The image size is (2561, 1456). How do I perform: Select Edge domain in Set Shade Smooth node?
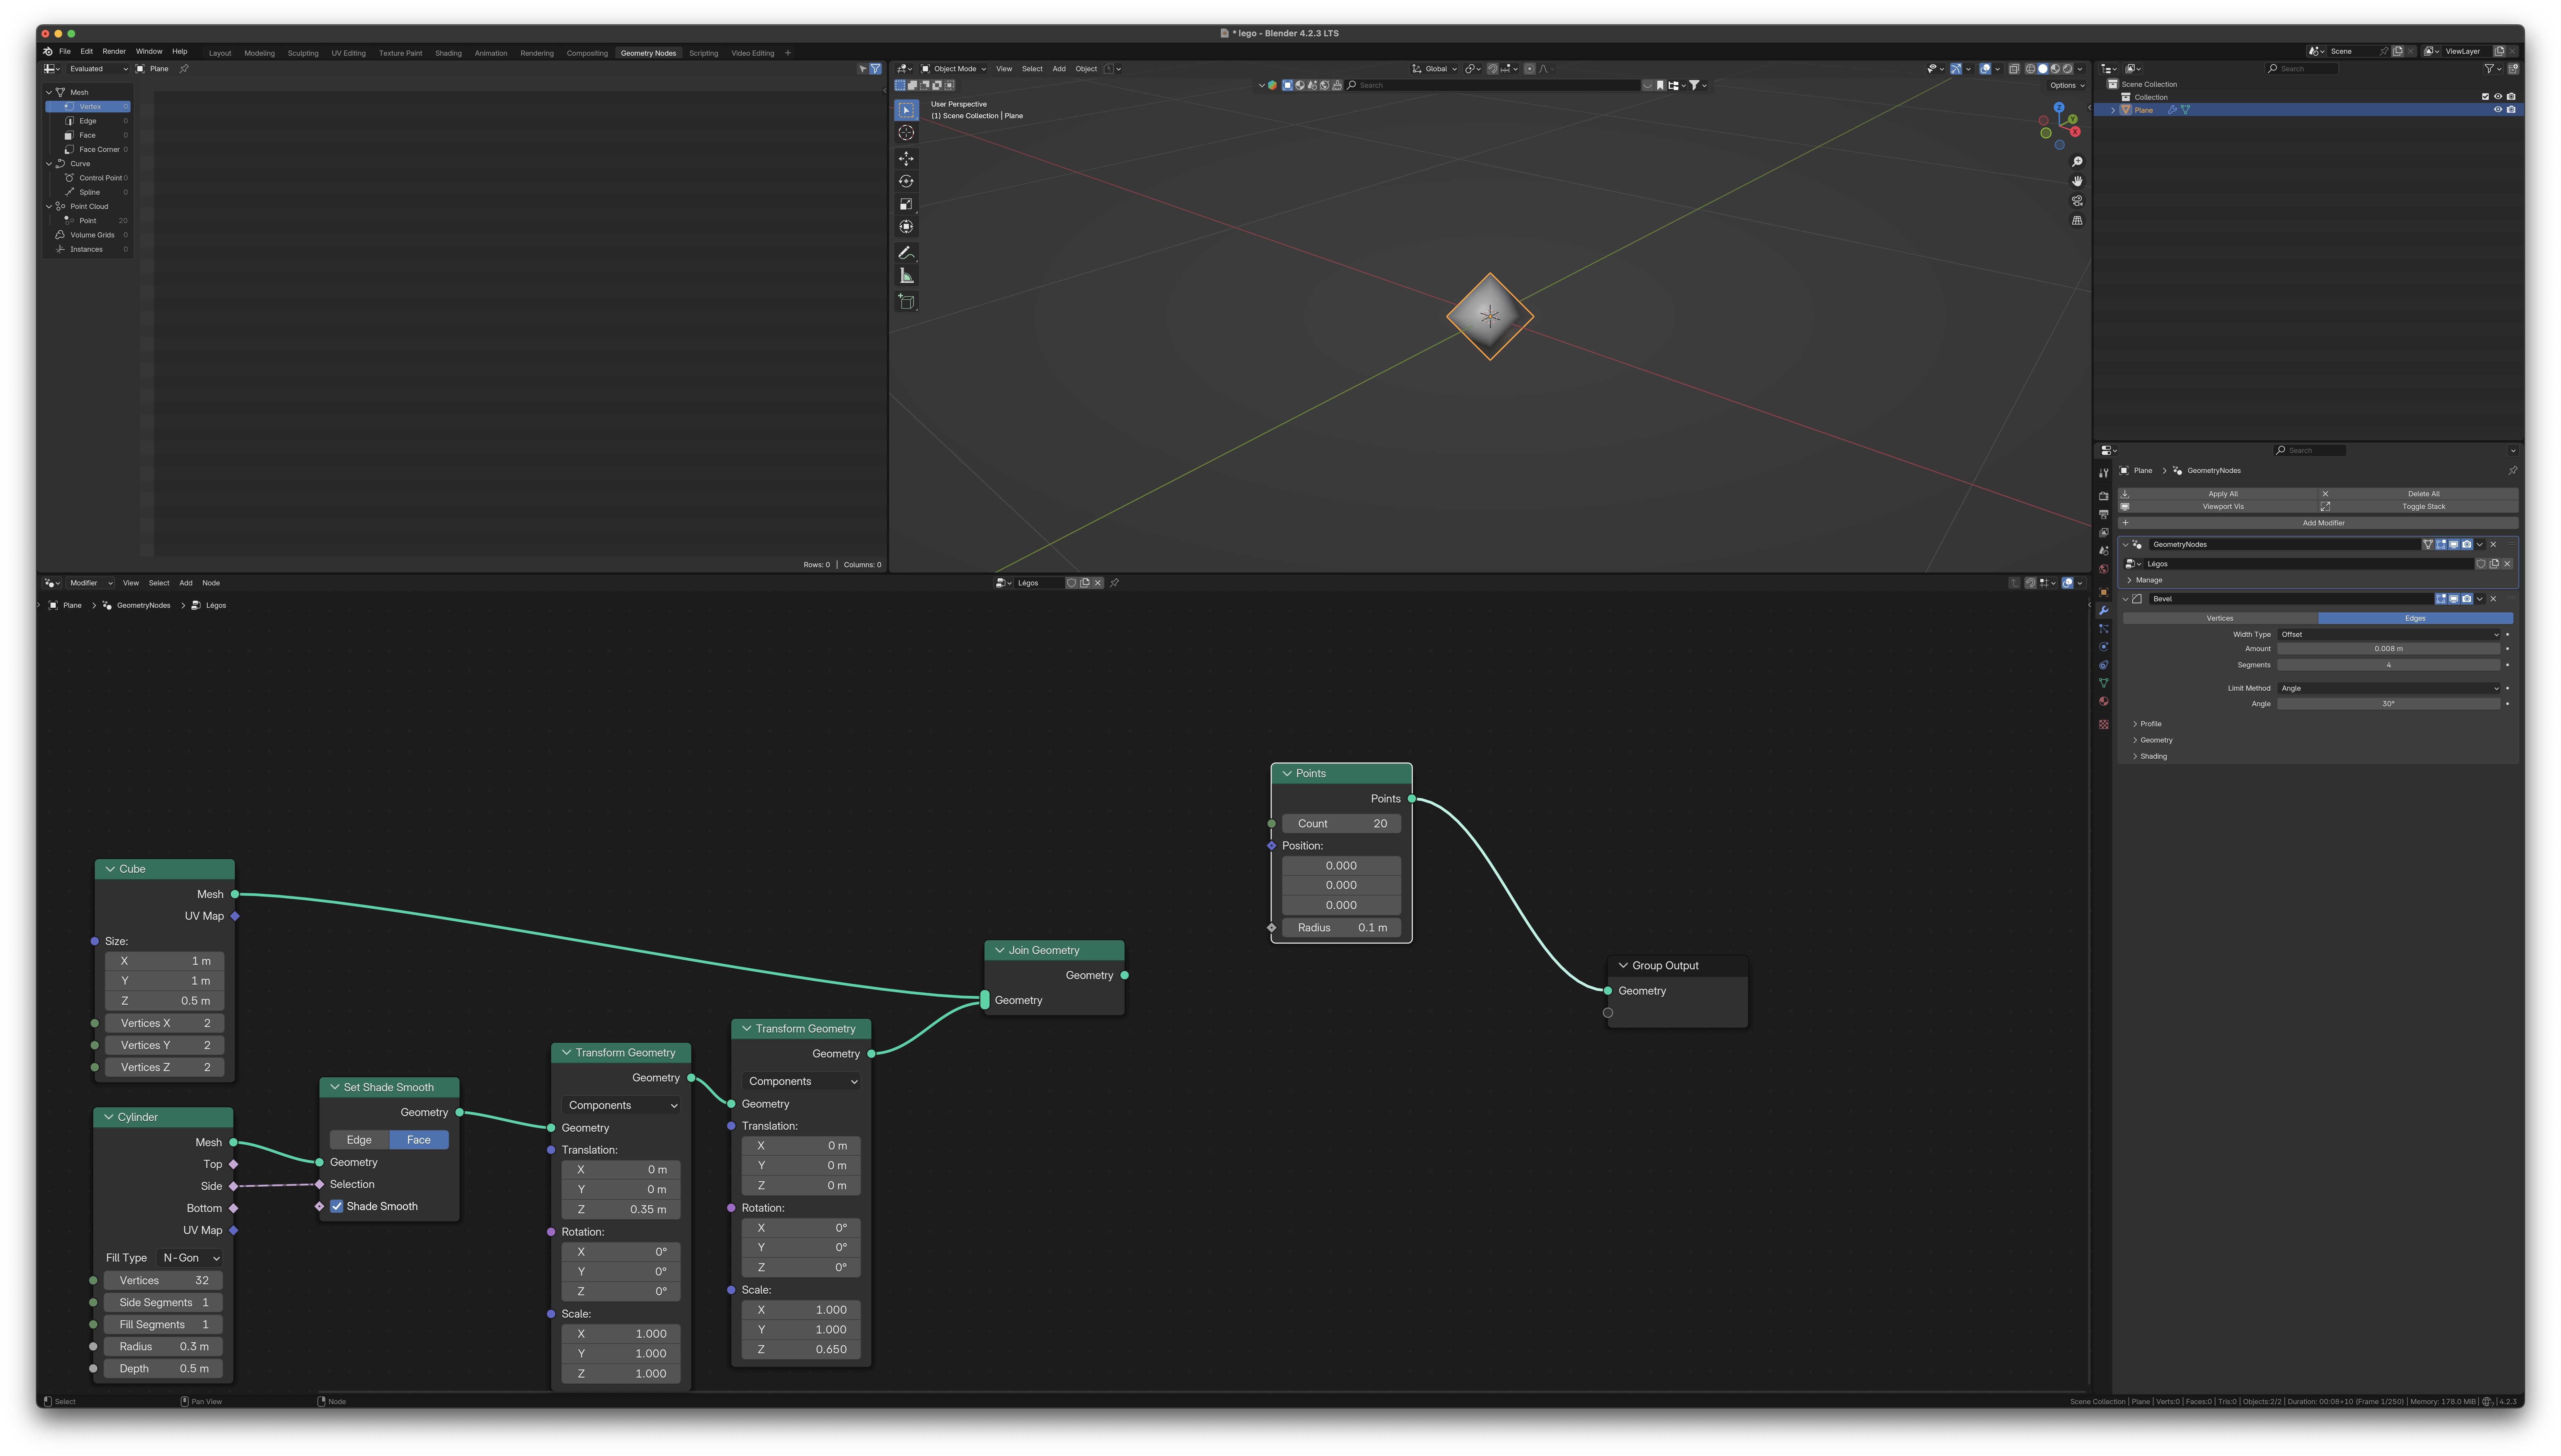(x=359, y=1140)
